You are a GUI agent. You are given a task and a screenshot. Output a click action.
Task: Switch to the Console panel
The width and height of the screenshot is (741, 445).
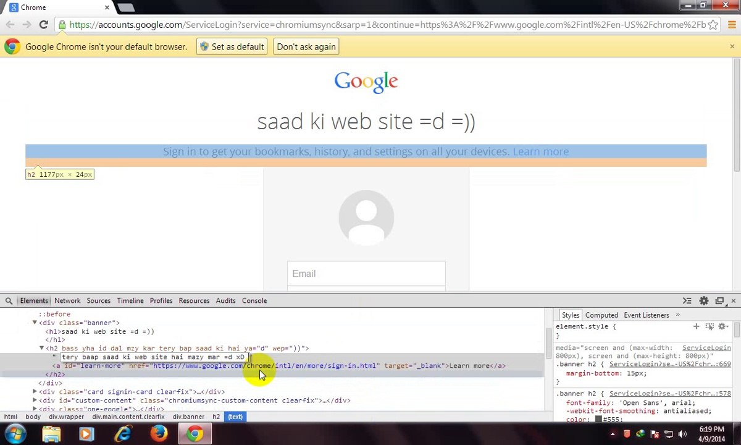[x=254, y=301]
